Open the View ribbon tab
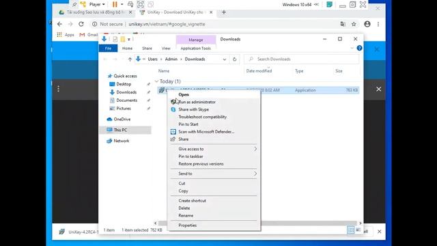The image size is (437, 246). coord(166,49)
